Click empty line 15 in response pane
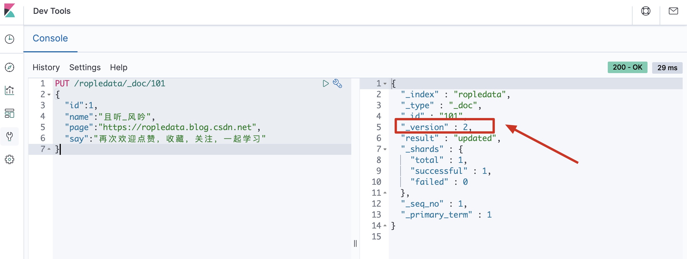Screen dimensions: 687x259 (535, 237)
